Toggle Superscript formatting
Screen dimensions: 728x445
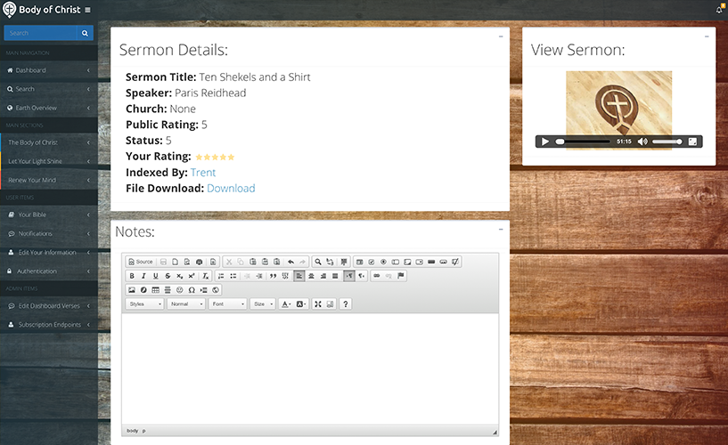pos(192,276)
